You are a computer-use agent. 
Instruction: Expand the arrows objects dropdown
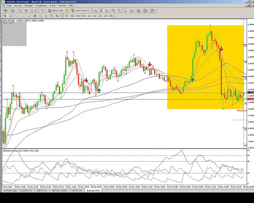tap(60, 16)
